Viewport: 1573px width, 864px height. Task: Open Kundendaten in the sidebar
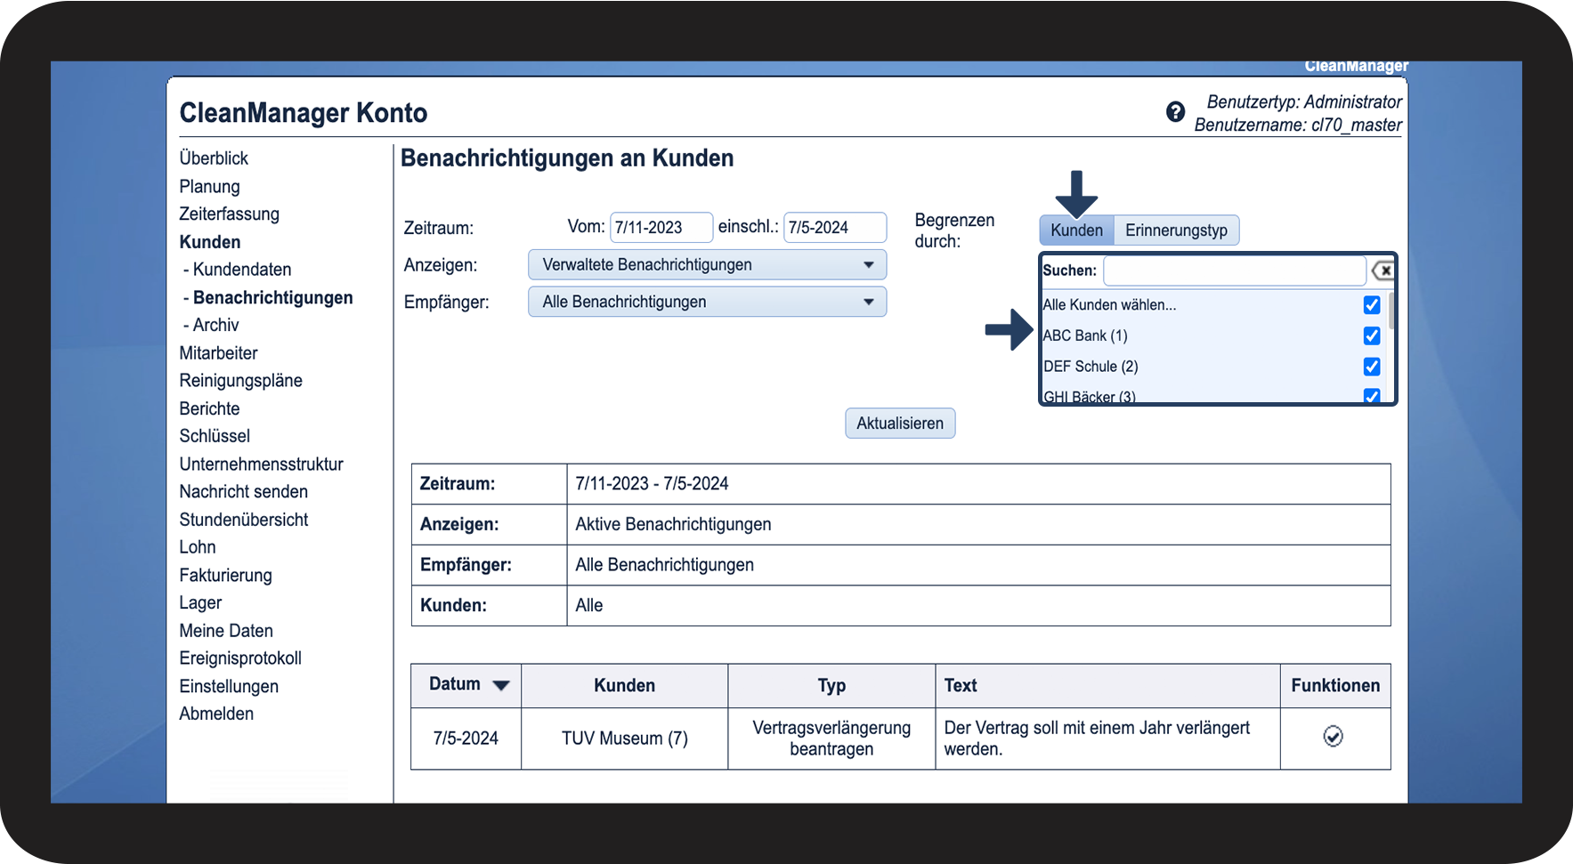pyautogui.click(x=241, y=270)
